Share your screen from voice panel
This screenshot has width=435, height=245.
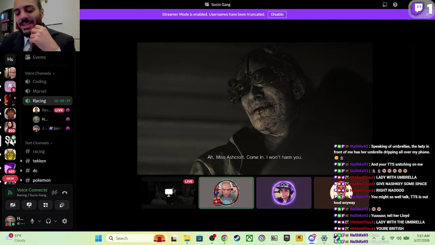pos(29,205)
